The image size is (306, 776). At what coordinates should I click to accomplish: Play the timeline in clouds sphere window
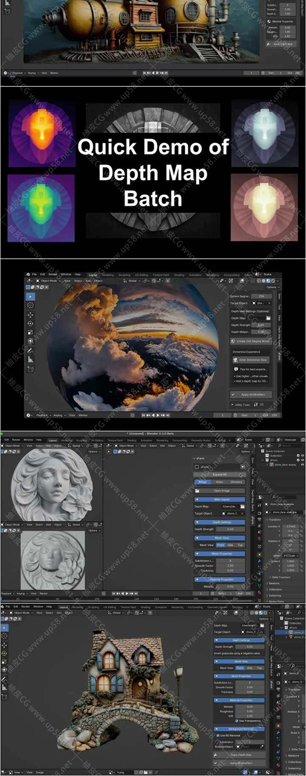158,415
